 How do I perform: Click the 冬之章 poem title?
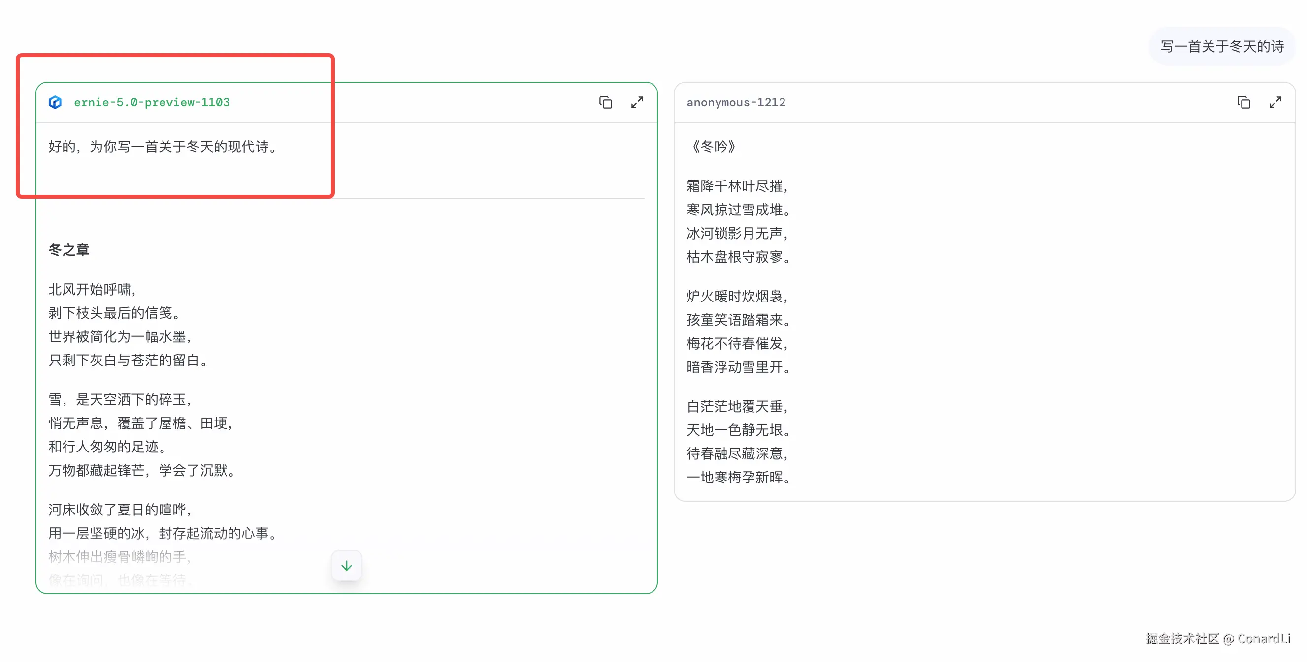click(69, 250)
